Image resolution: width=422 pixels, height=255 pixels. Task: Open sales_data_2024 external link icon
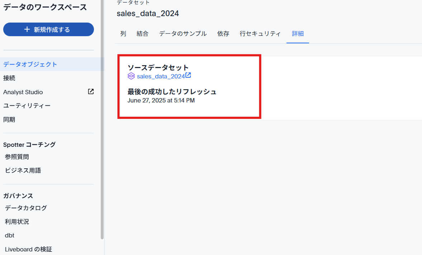[x=188, y=75]
